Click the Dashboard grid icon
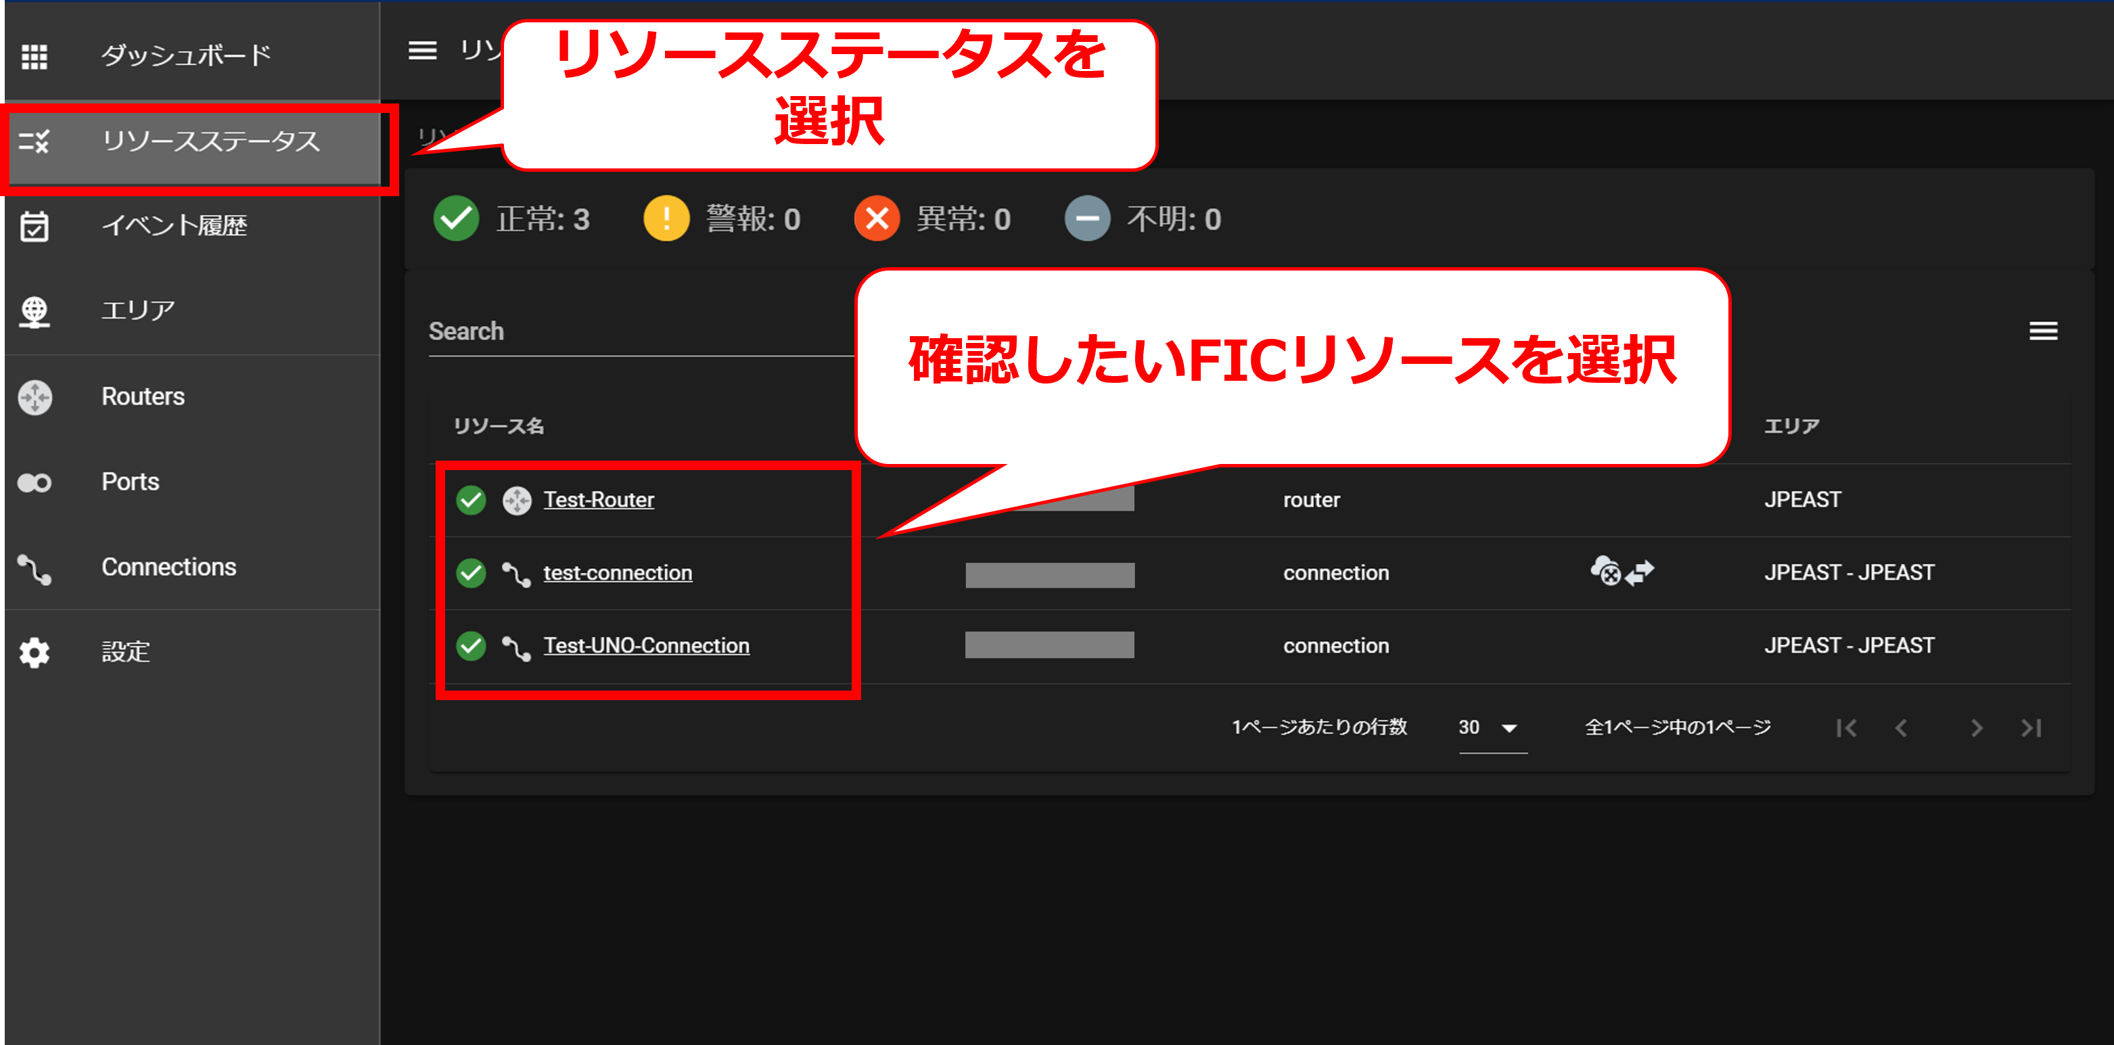2114x1045 pixels. [x=34, y=57]
